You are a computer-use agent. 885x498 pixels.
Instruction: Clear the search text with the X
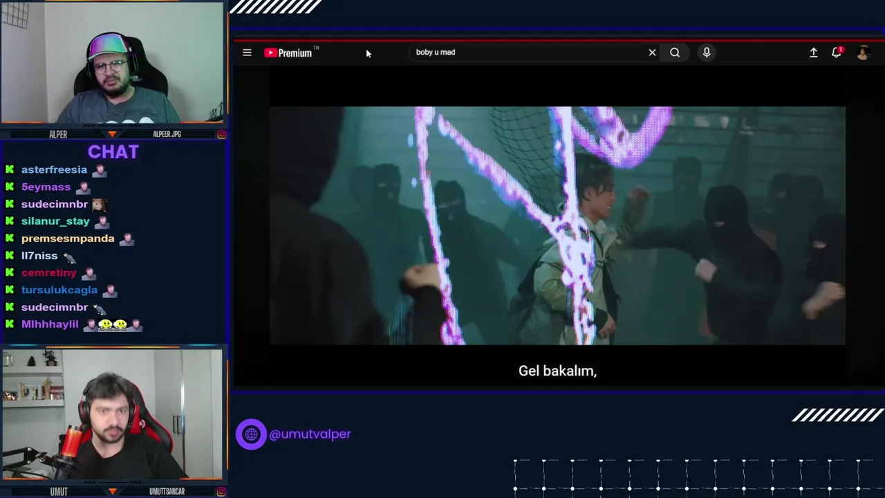pyautogui.click(x=652, y=53)
